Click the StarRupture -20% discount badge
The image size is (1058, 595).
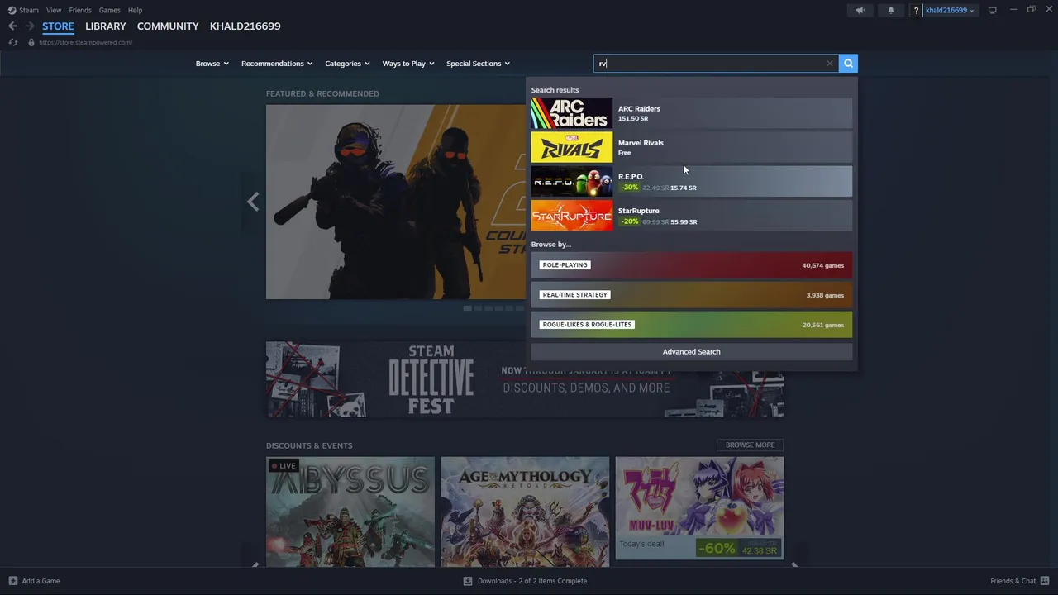[x=630, y=221]
